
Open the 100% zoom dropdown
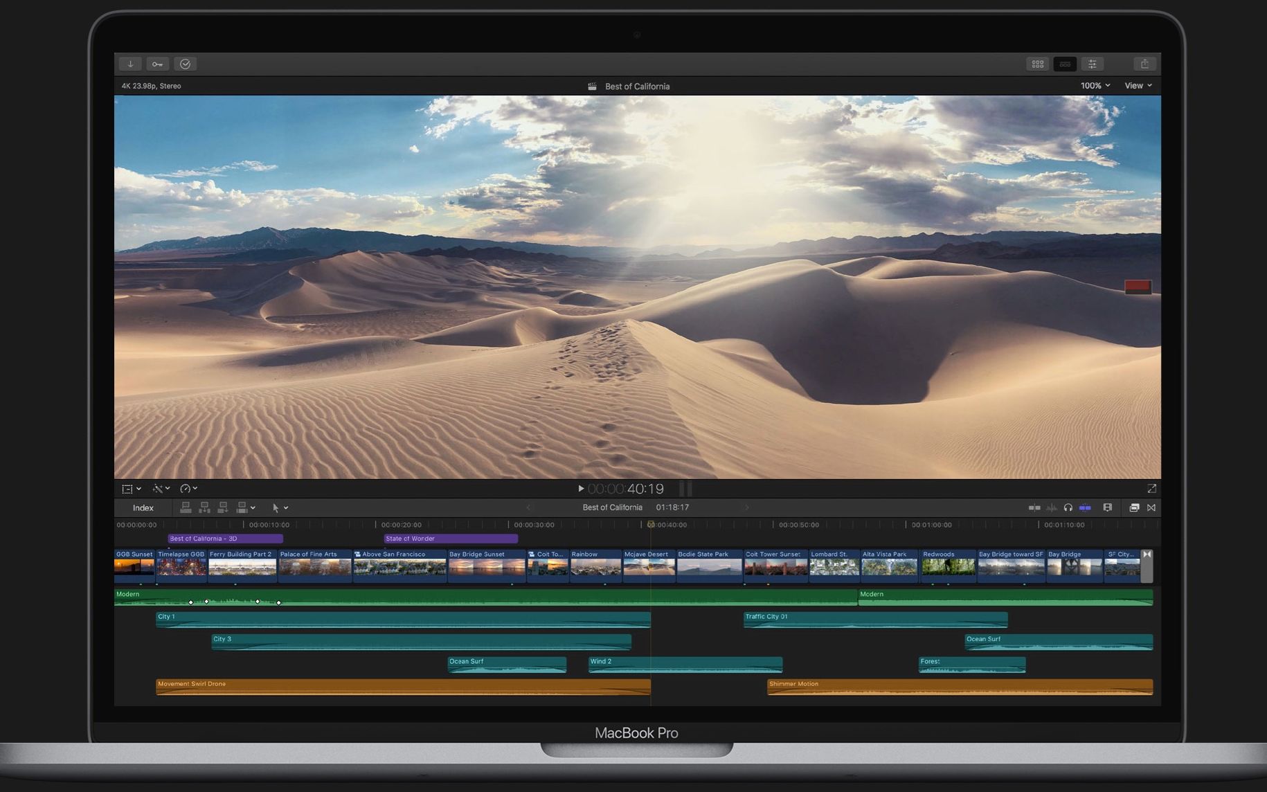[x=1095, y=86]
